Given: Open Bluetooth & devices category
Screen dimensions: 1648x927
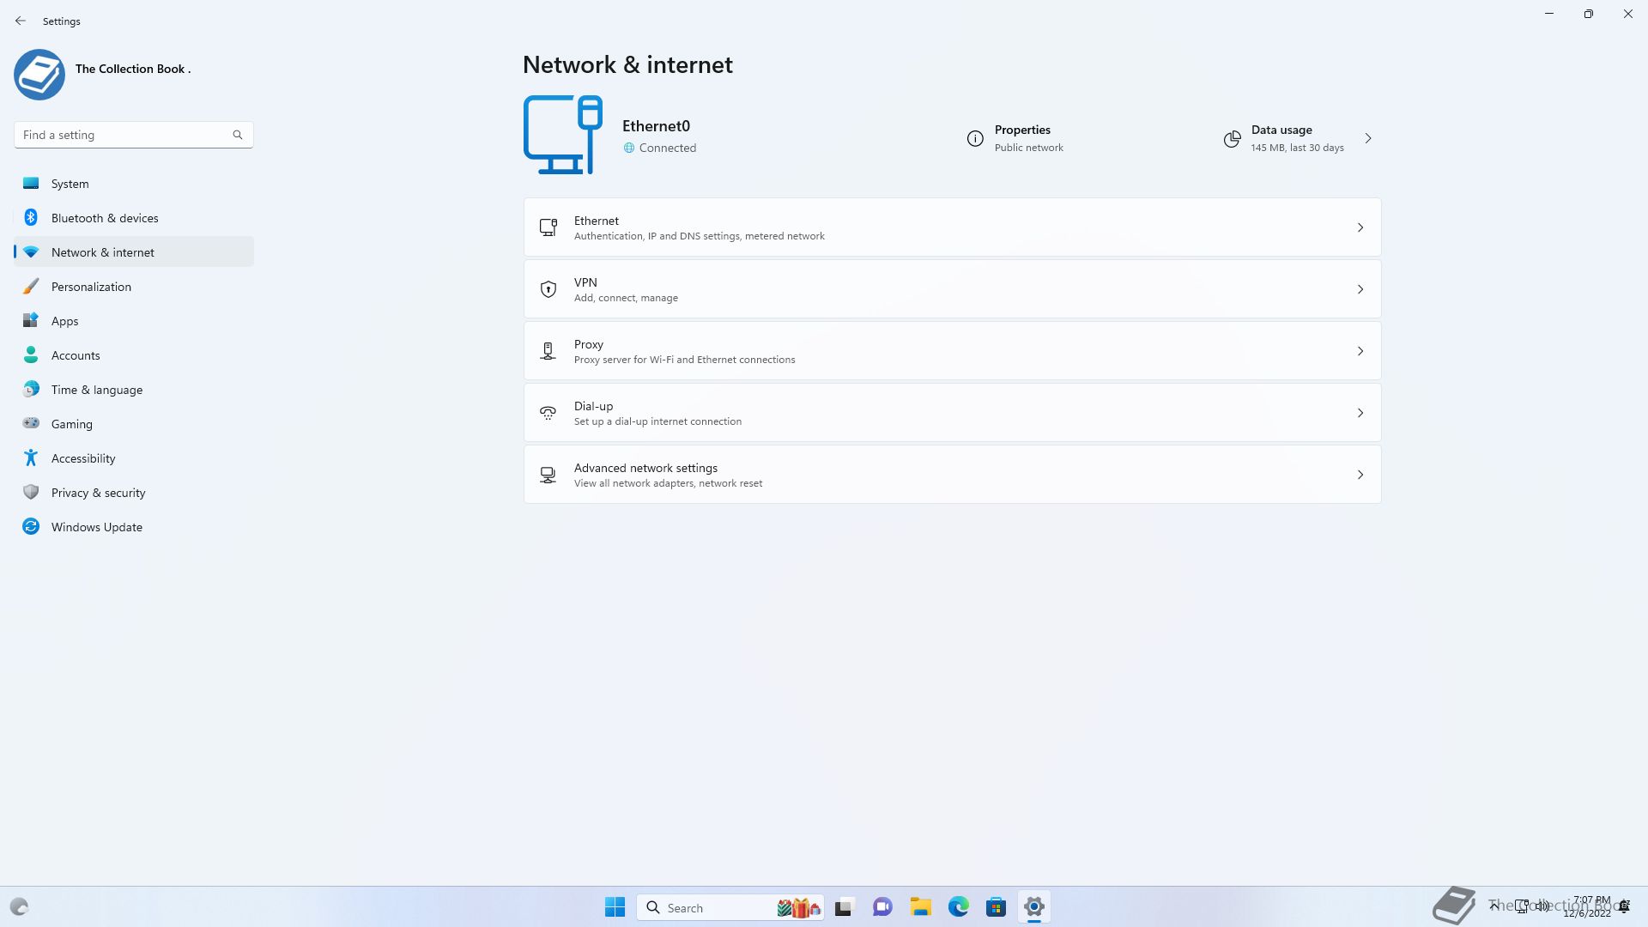Looking at the screenshot, I should [x=134, y=218].
